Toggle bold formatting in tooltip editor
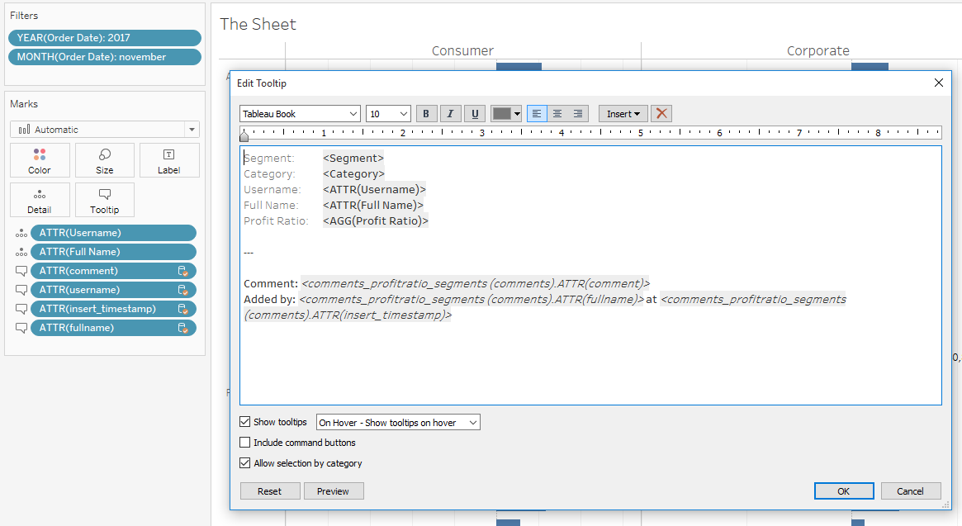Image resolution: width=962 pixels, height=526 pixels. pos(426,114)
